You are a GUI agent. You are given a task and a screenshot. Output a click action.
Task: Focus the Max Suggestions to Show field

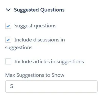51,87
